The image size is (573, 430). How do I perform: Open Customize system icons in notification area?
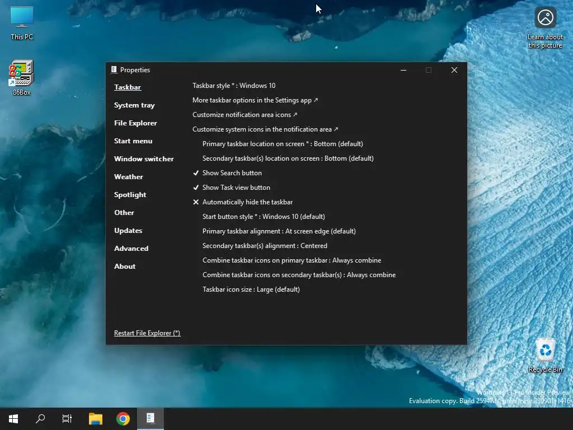tap(265, 129)
